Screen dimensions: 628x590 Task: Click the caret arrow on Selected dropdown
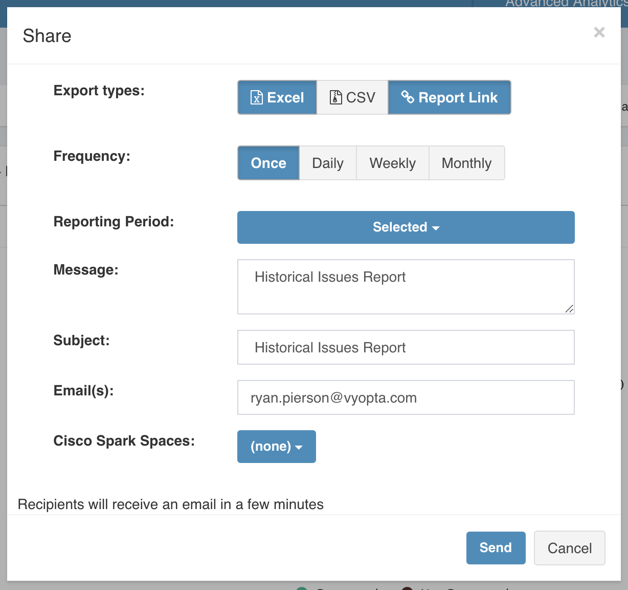[x=436, y=228]
